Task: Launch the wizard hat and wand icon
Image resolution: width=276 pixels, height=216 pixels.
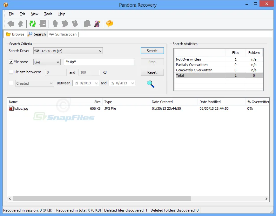Action: point(97,23)
